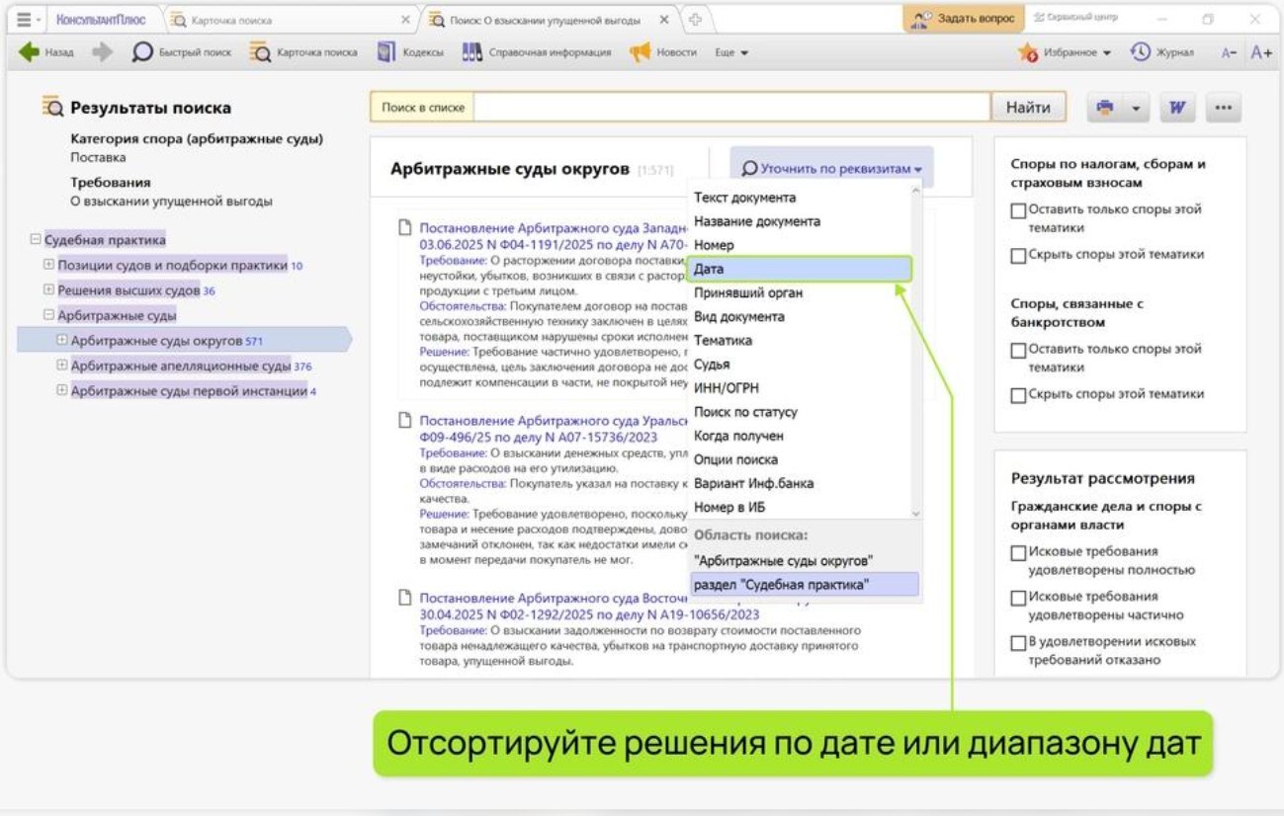Image resolution: width=1284 pixels, height=816 pixels.
Task: Open the hamburger main menu icon
Action: [24, 20]
